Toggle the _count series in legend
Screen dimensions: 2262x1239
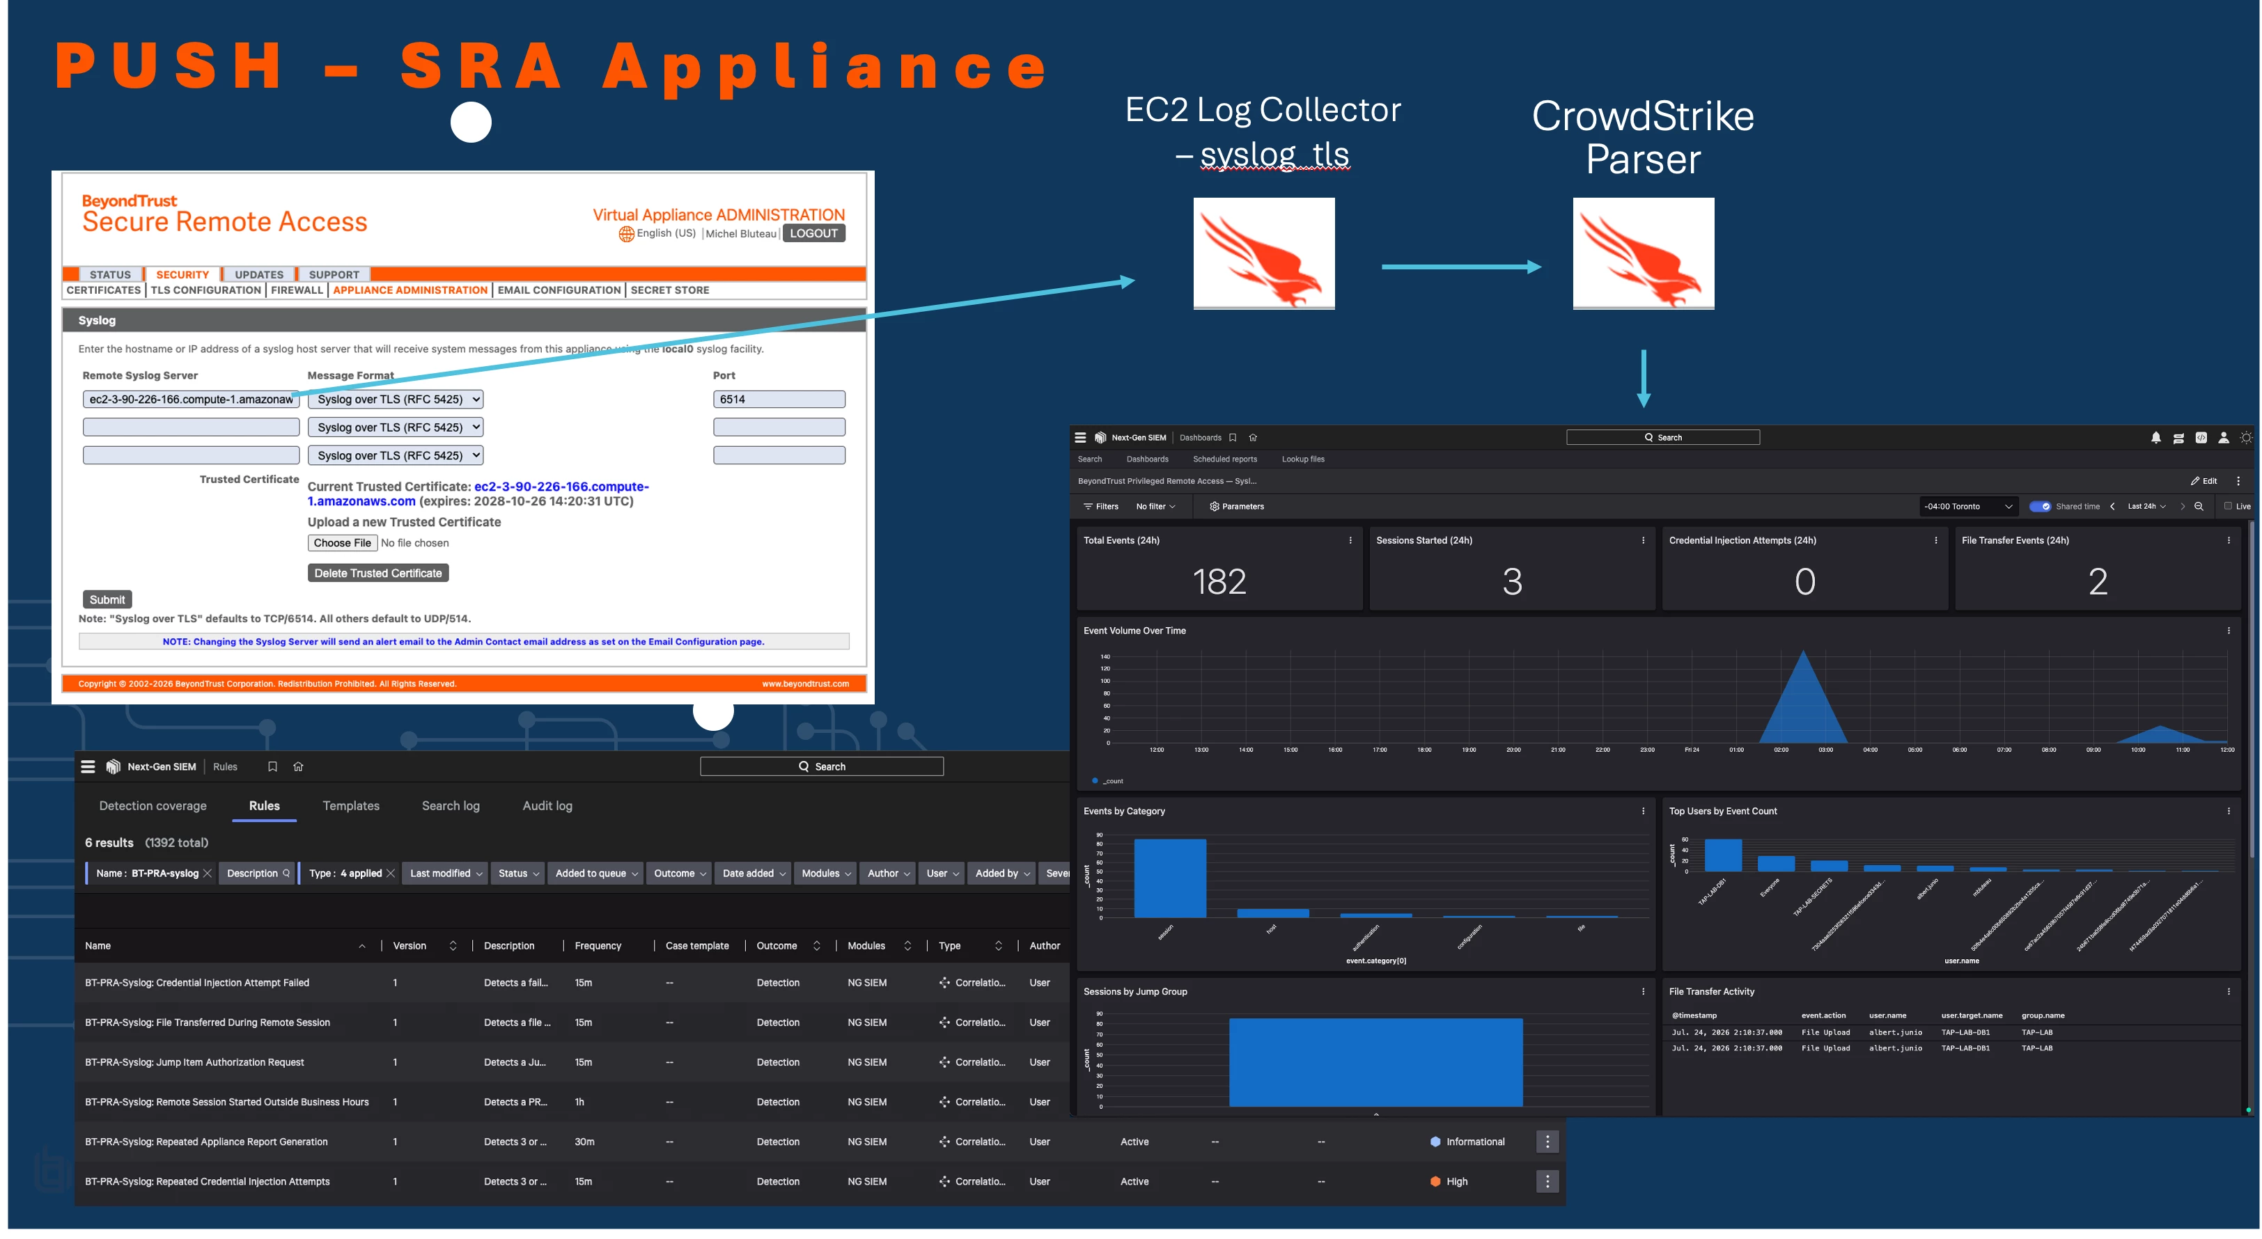[1108, 781]
